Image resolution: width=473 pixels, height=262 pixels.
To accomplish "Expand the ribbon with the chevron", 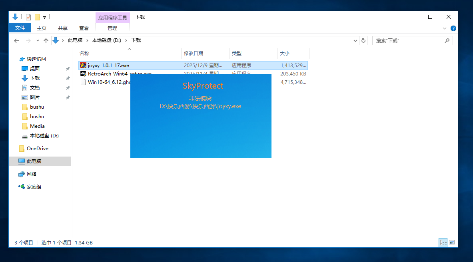I will click(x=445, y=28).
